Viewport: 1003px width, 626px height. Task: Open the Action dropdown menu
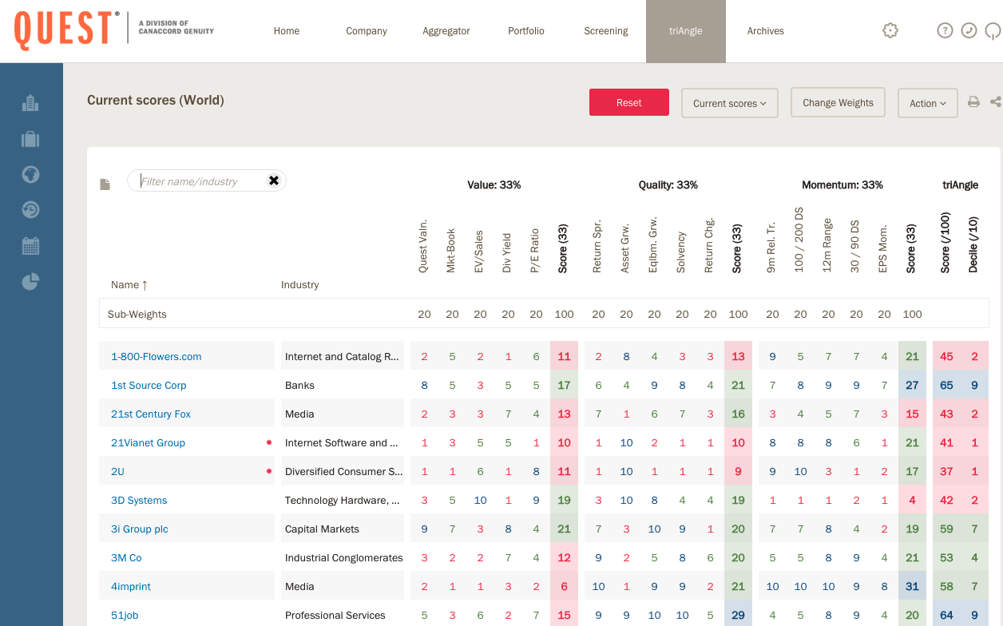(927, 103)
